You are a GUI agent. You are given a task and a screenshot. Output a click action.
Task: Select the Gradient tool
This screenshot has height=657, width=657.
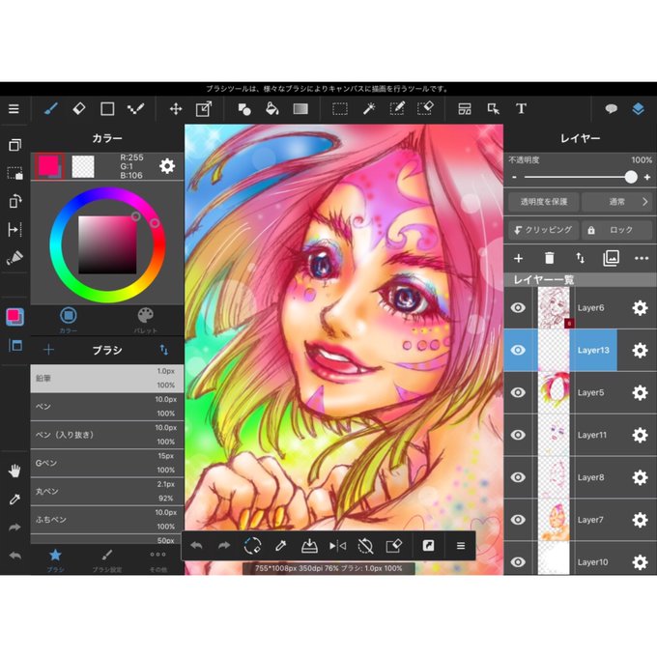coord(300,109)
